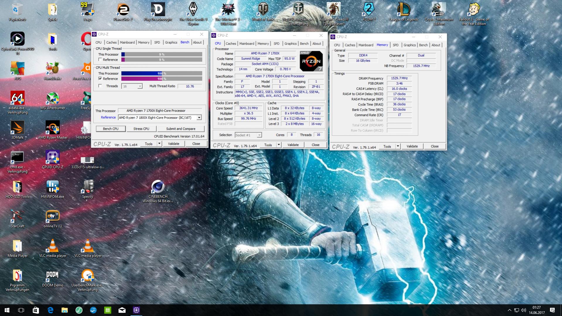562x316 pixels.
Task: Open the Action Center notification icon
Action: pos(552,310)
